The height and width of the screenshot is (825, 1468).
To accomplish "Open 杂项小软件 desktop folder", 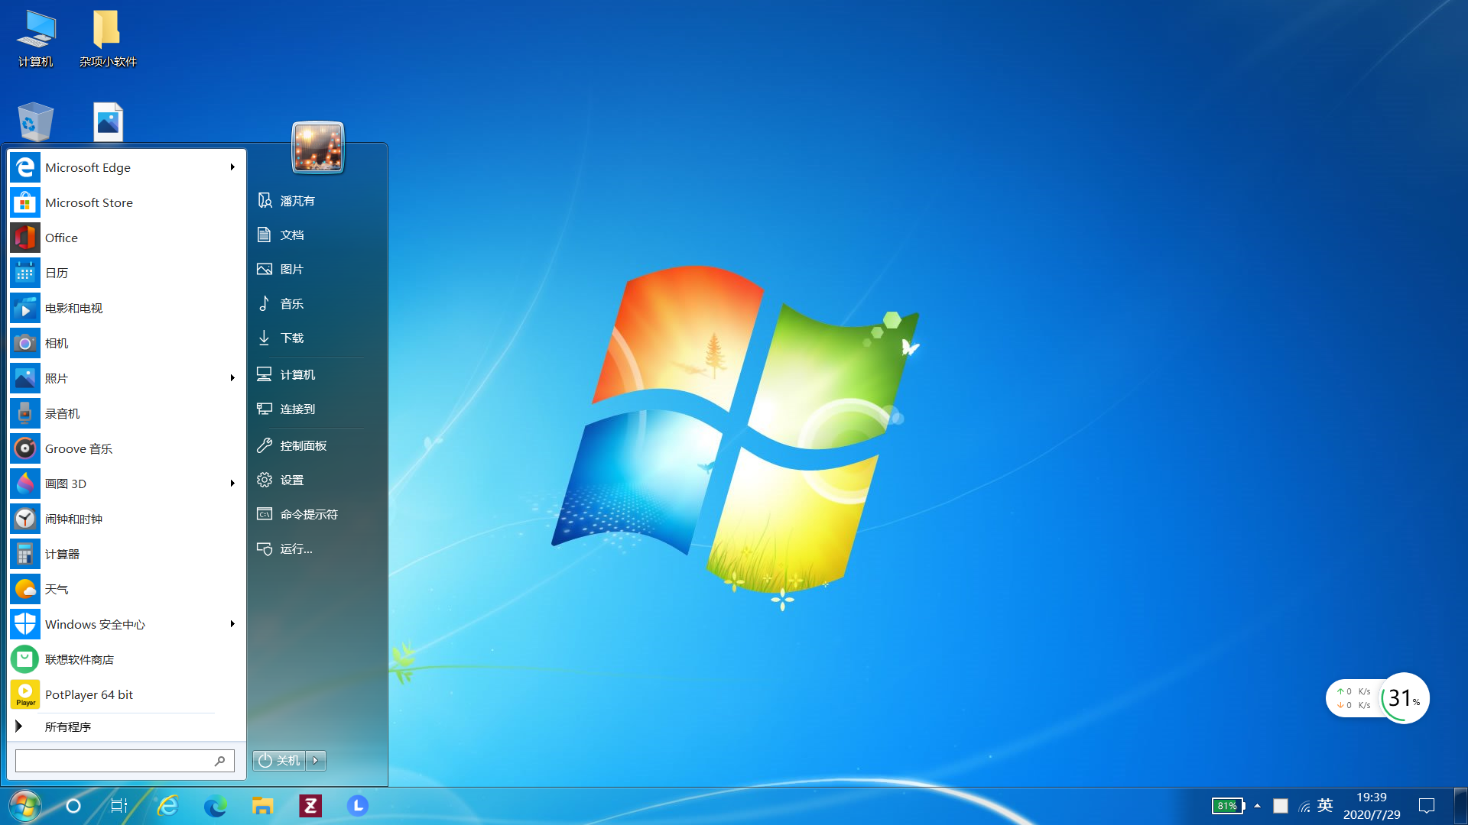I will pyautogui.click(x=108, y=40).
